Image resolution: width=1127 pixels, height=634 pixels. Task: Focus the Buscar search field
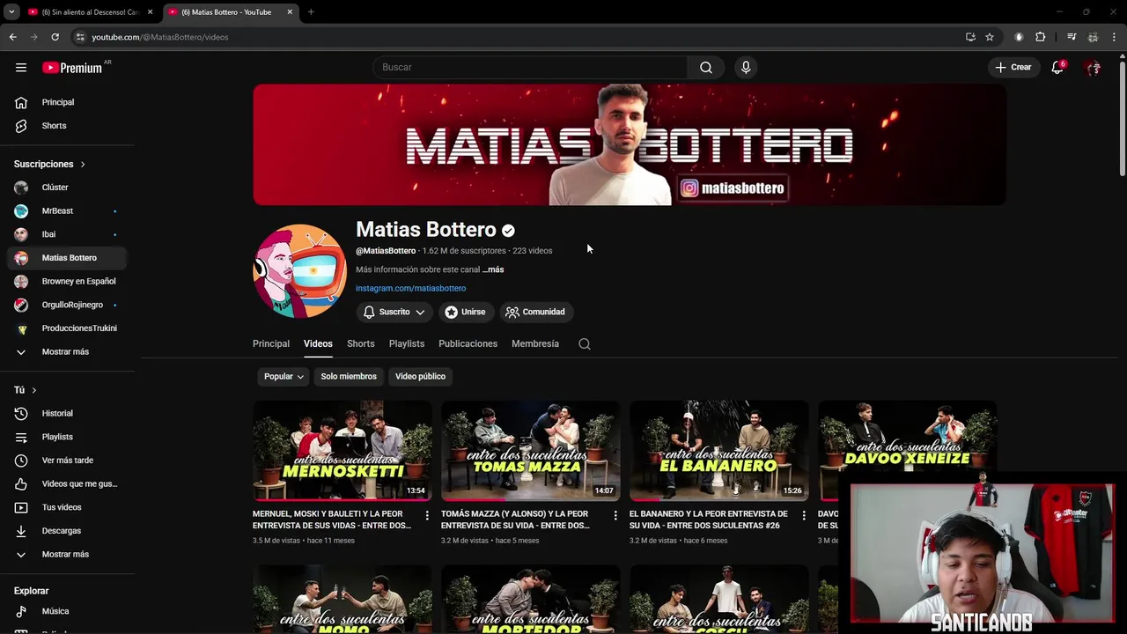(531, 67)
